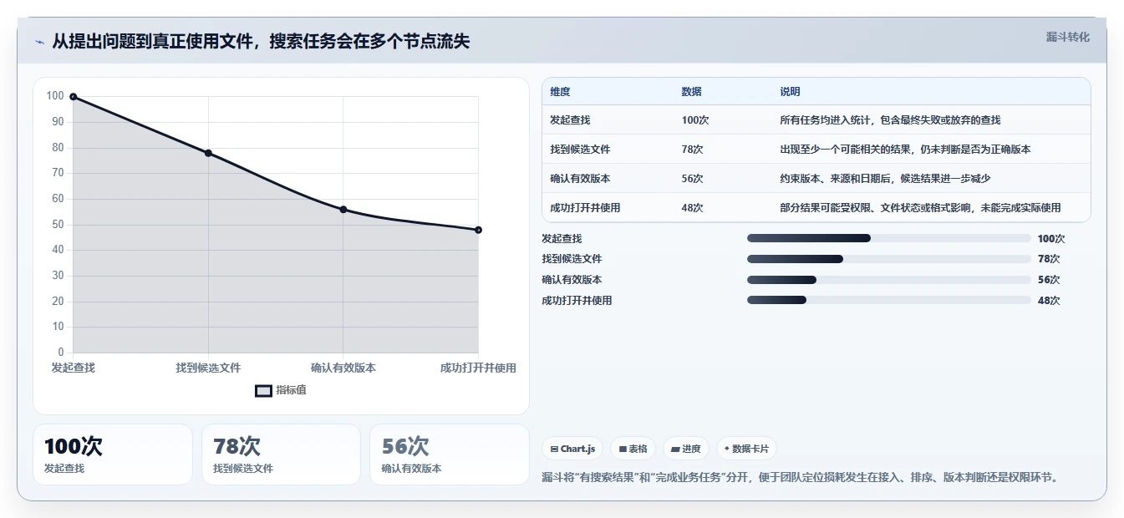Toggle the 指标值 legend swatch under the chart

(263, 390)
